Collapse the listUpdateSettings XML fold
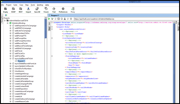180x104 pixels. pos(52,38)
